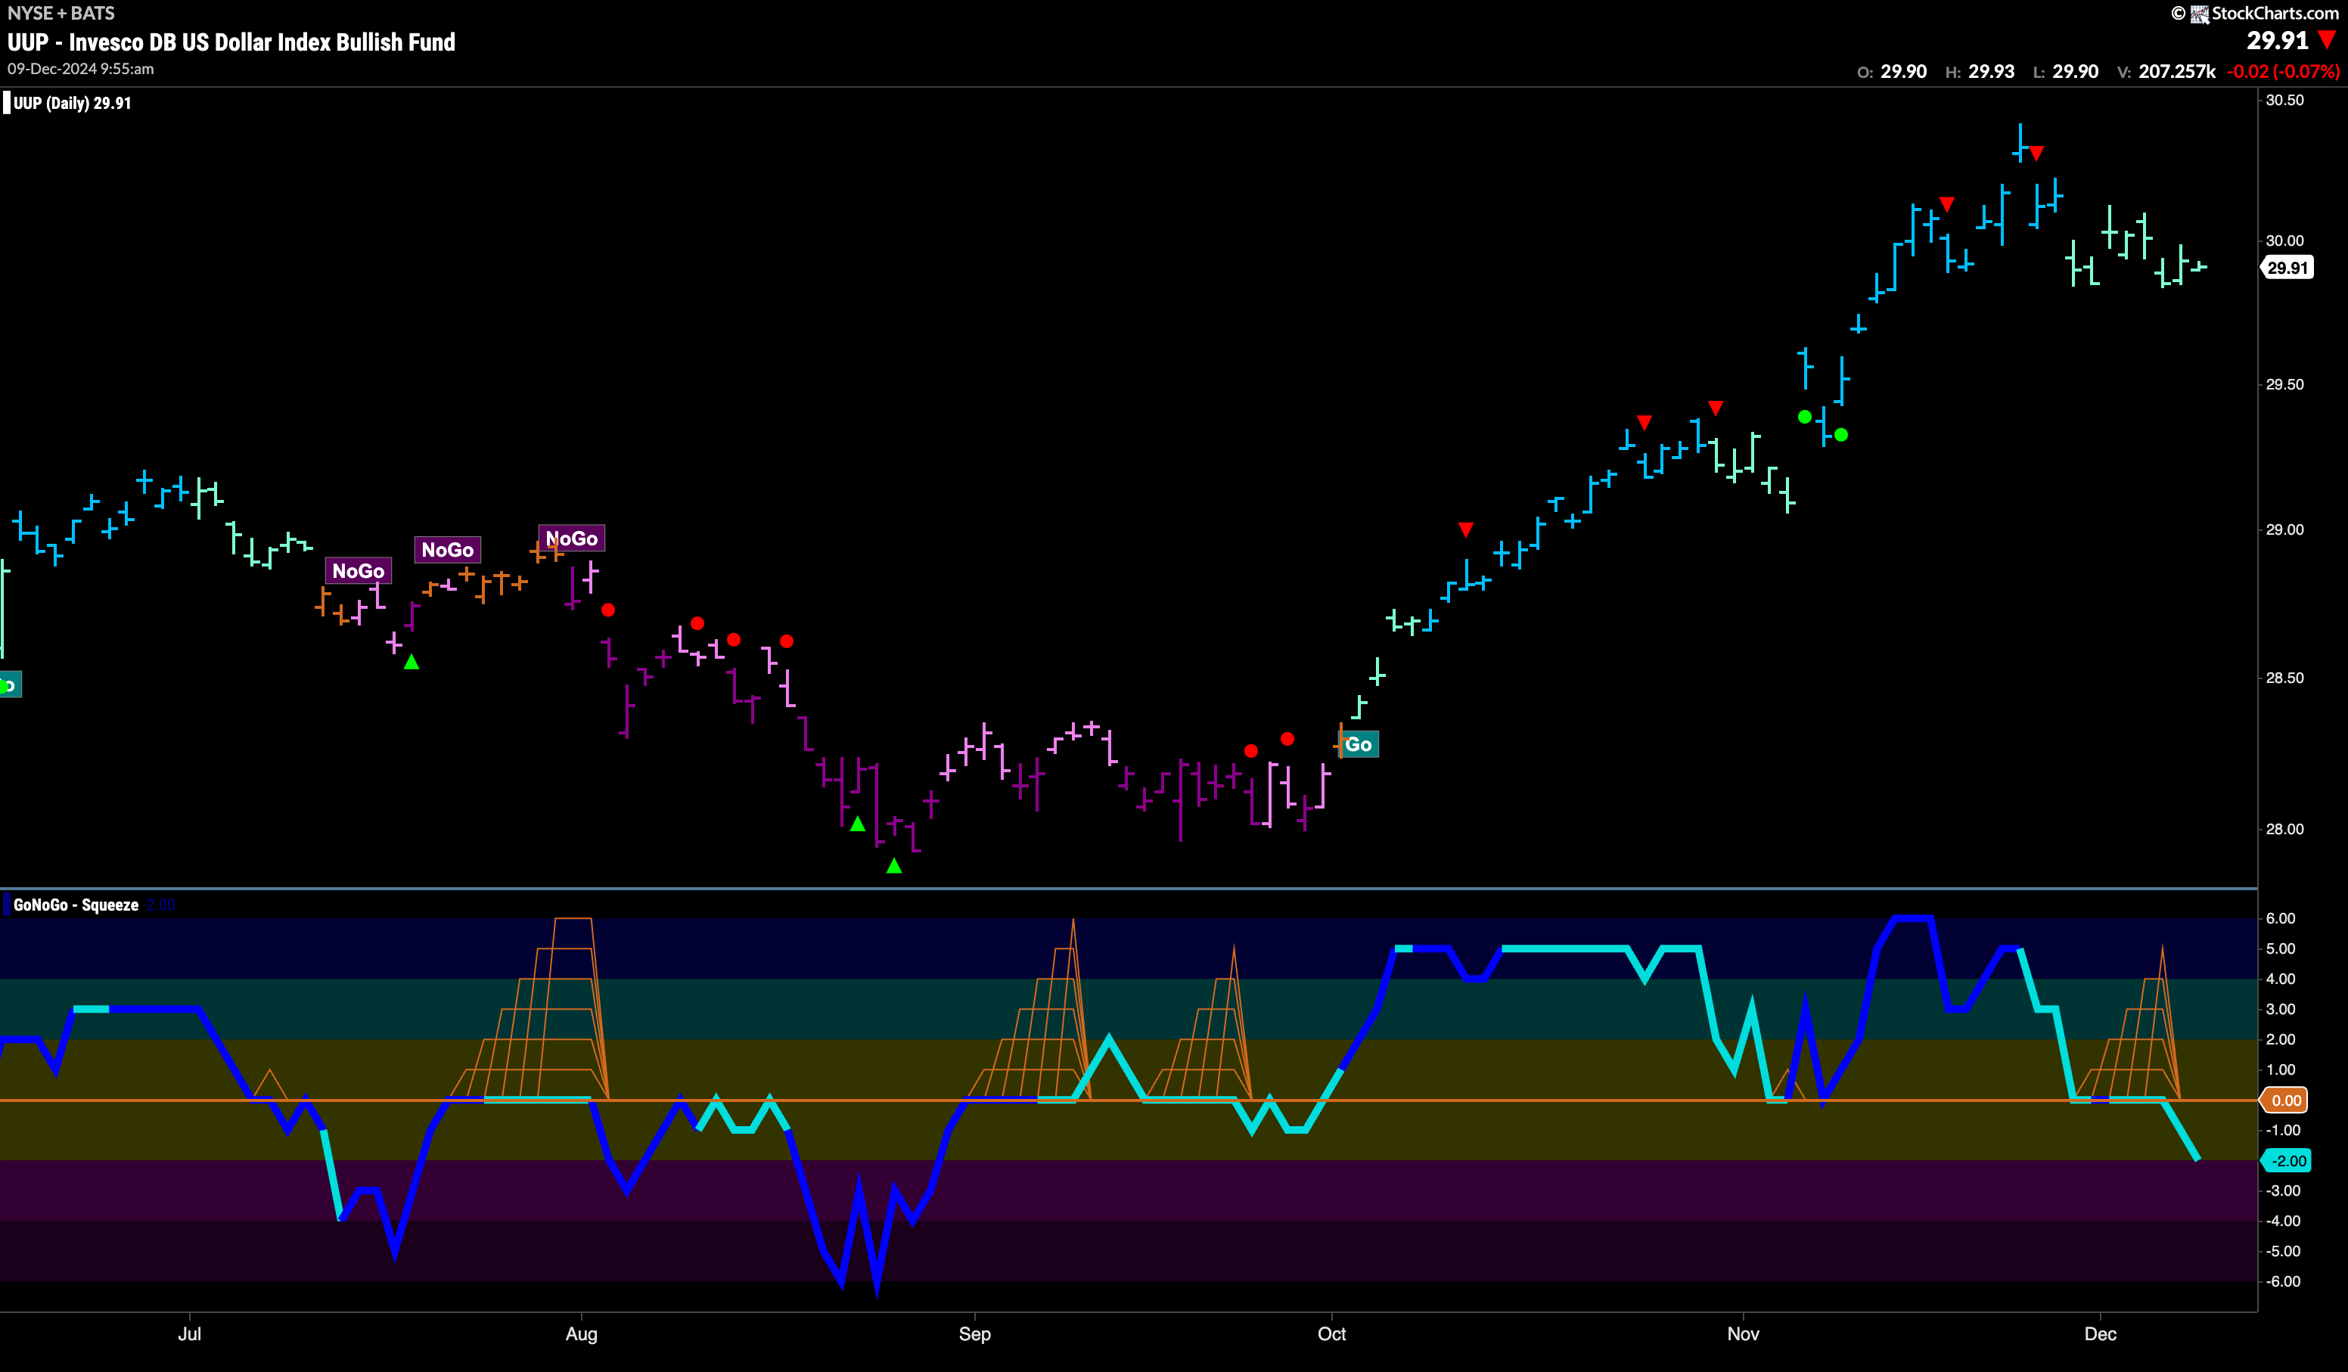The image size is (2348, 1372).
Task: Click the 28.00 price axis label
Action: 2284,829
